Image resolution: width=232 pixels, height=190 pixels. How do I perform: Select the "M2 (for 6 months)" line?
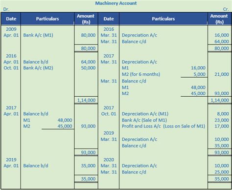pyautogui.click(x=141, y=74)
